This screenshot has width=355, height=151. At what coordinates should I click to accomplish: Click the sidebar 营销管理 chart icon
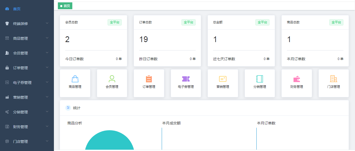click(7, 97)
